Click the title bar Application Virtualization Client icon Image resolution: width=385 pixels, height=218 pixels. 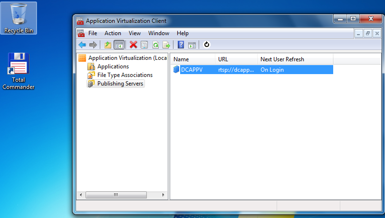click(80, 21)
